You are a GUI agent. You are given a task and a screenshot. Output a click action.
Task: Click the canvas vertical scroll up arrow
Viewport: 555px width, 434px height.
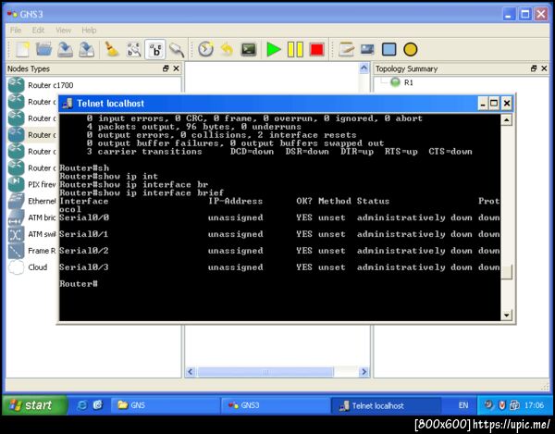pos(364,68)
